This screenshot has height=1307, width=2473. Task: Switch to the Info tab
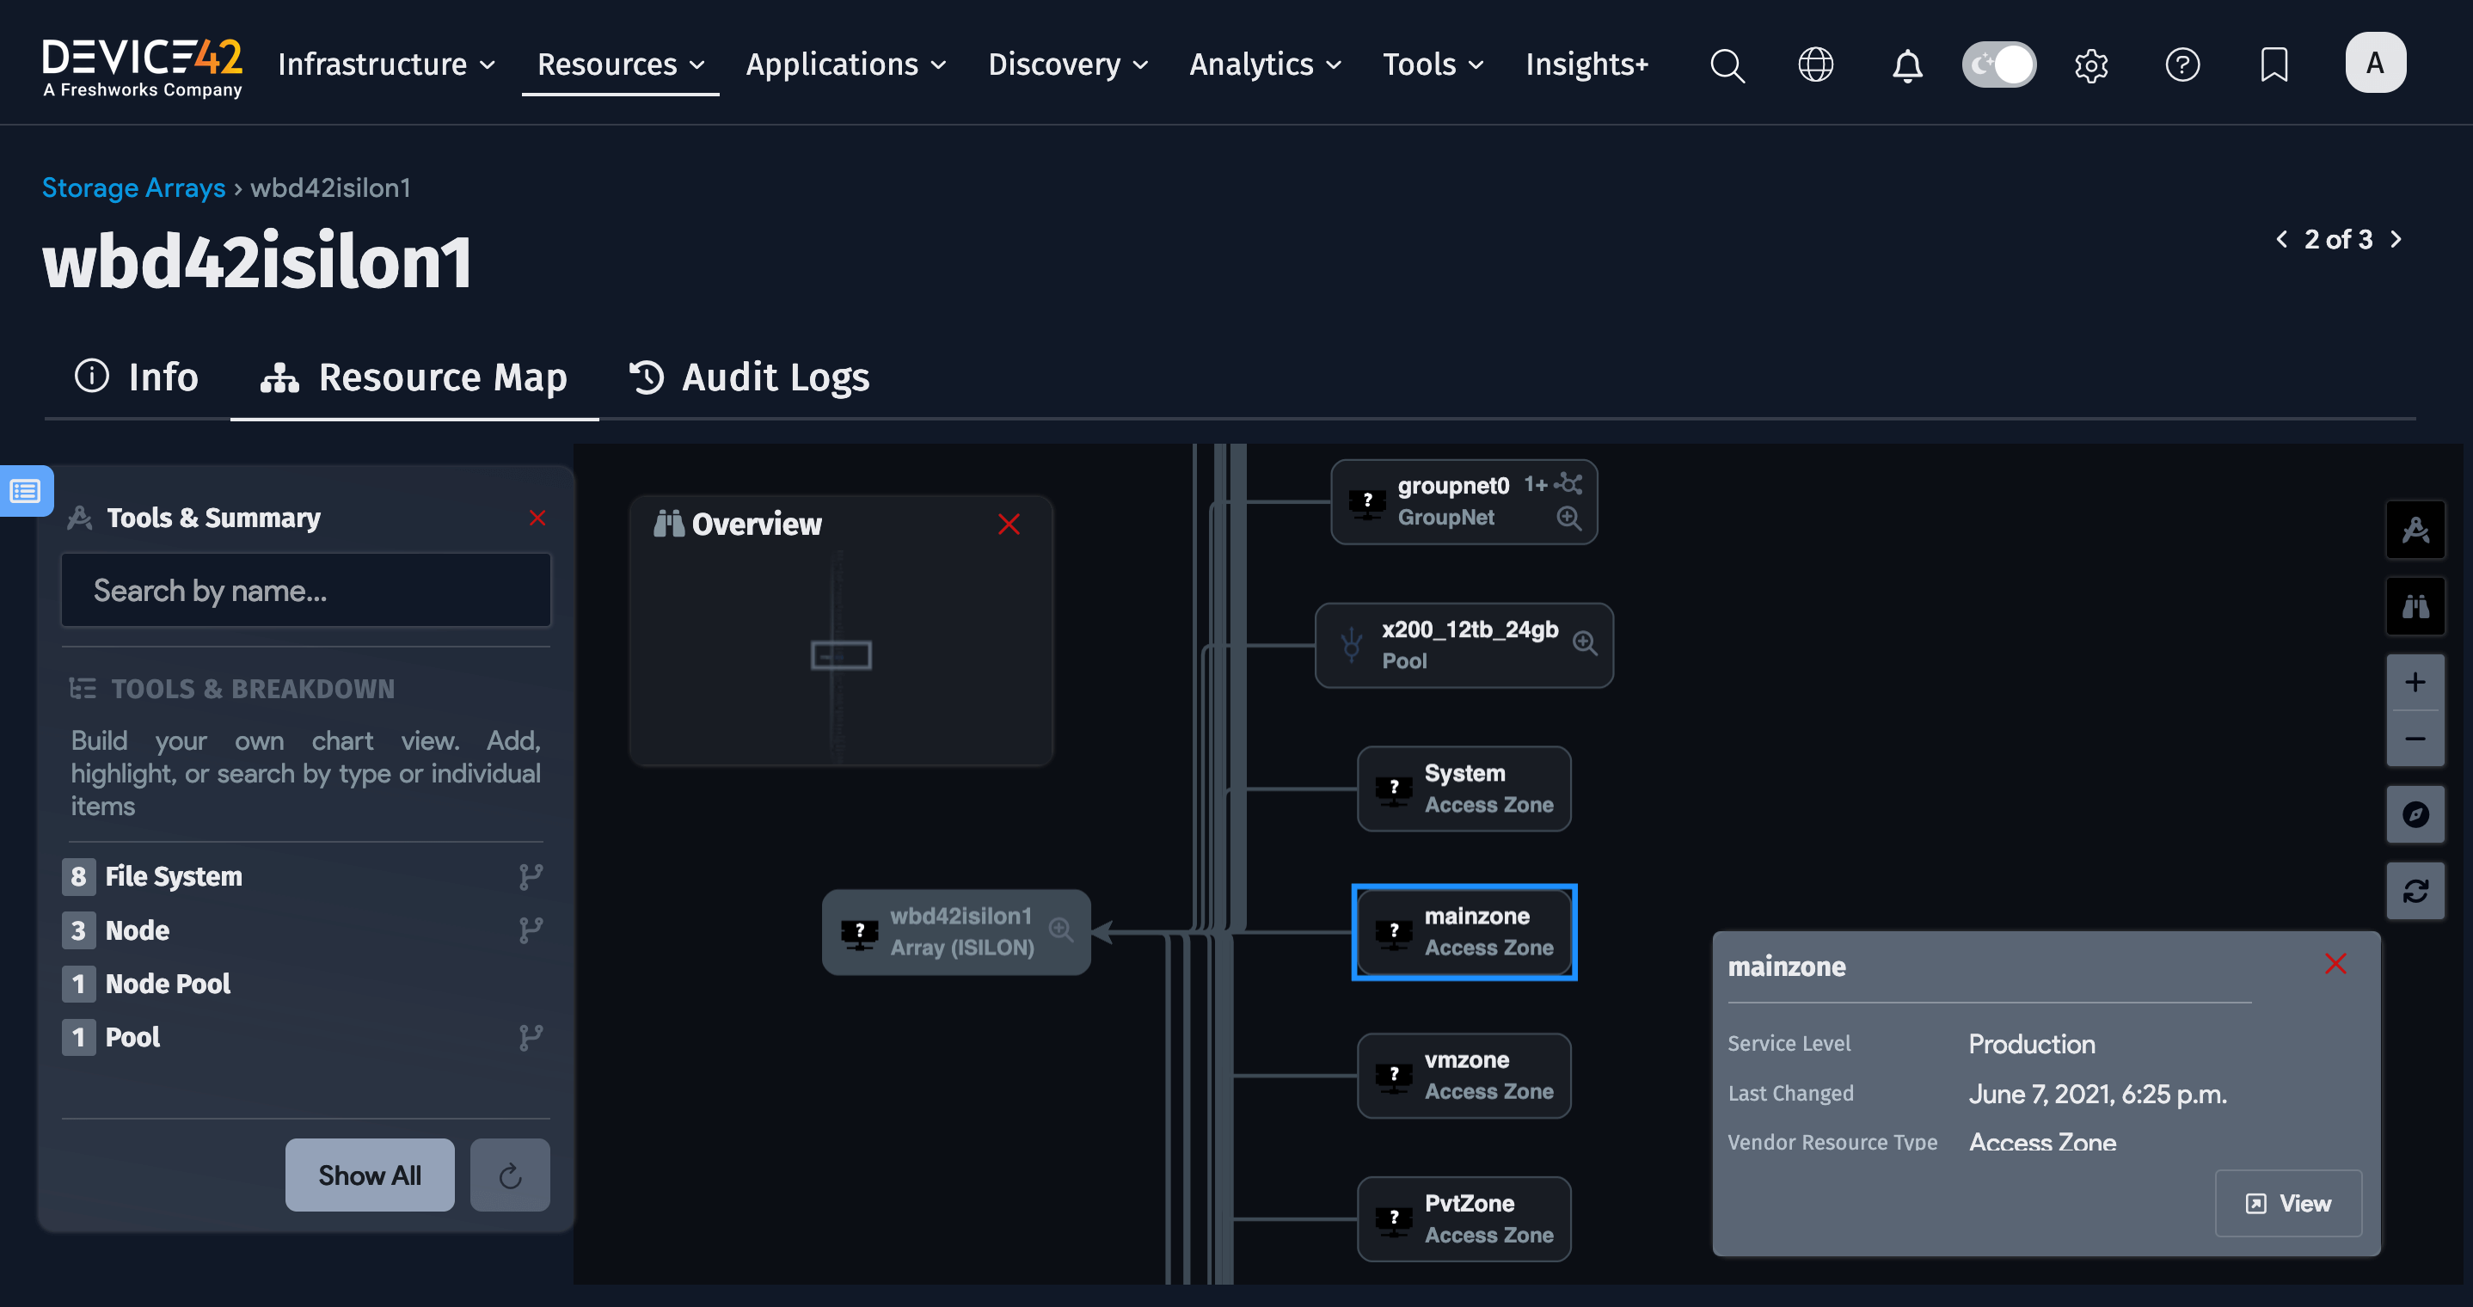click(x=135, y=377)
